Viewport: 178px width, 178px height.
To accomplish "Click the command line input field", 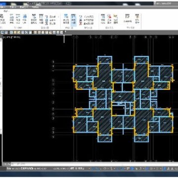I will coord(92,164).
